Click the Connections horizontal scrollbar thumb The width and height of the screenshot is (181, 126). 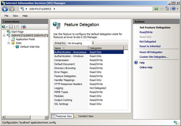click(18, 117)
